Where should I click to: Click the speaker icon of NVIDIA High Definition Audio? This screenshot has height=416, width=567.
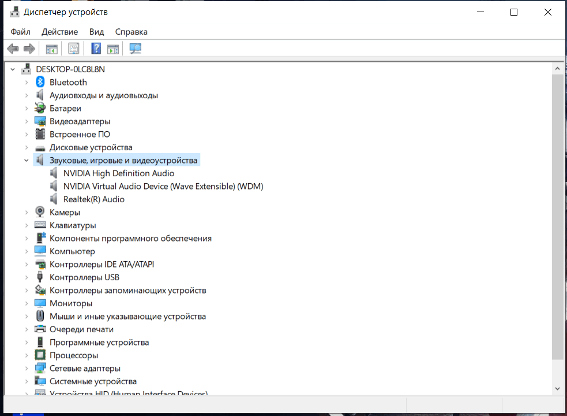pos(54,173)
